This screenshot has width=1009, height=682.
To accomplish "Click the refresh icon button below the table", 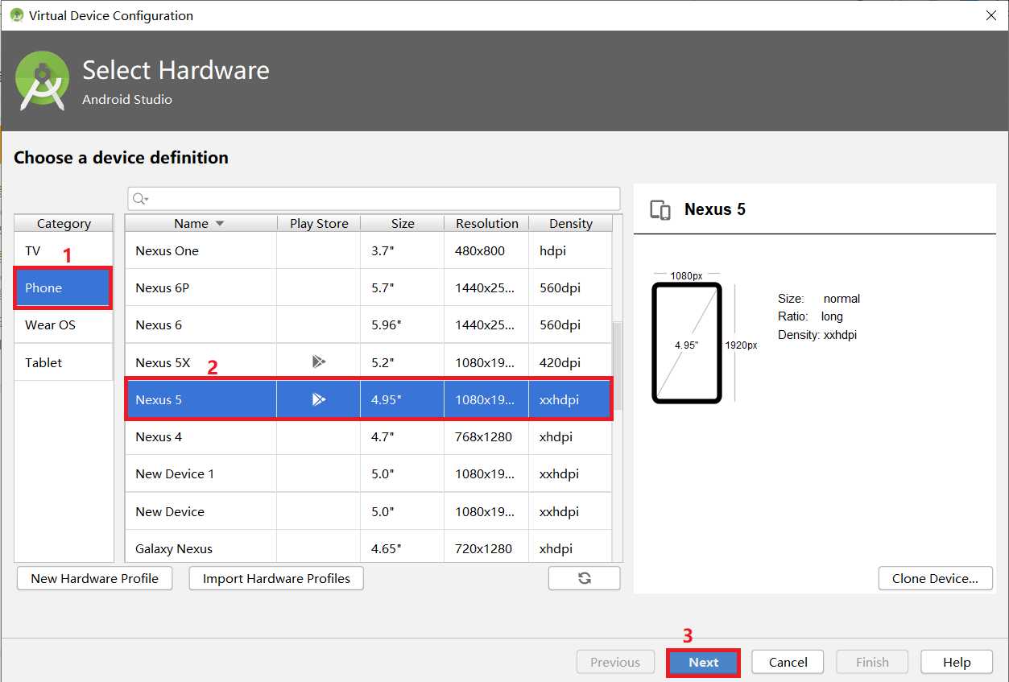I will coord(585,578).
